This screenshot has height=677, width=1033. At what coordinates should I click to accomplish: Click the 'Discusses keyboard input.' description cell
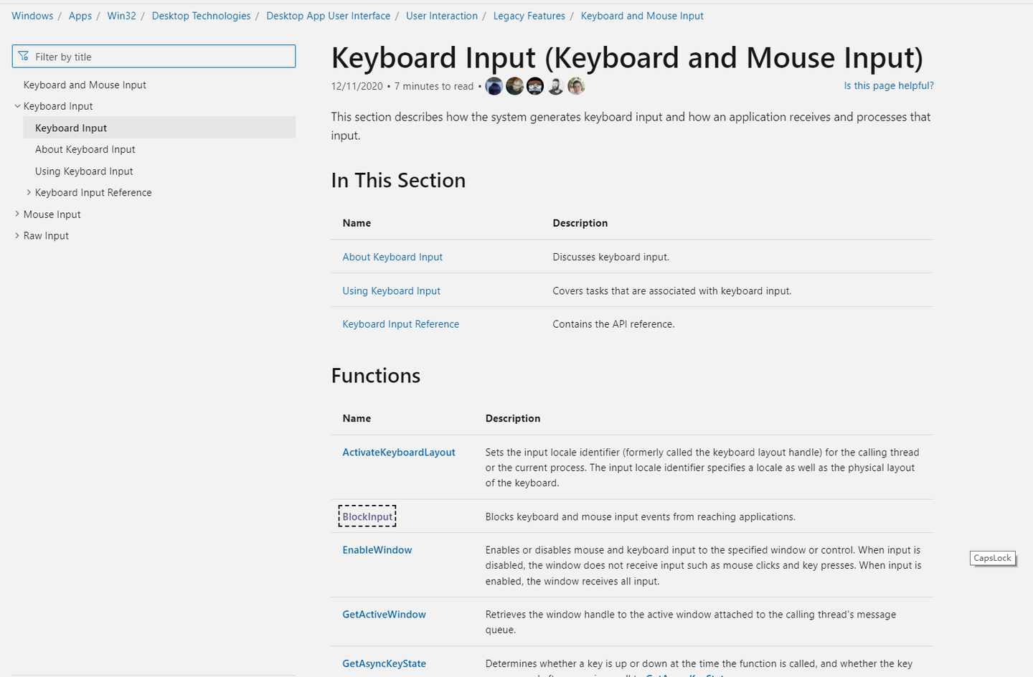611,257
